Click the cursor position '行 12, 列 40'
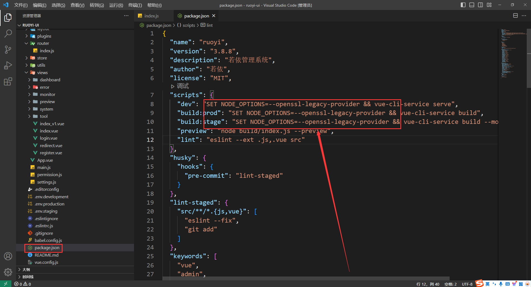Viewport: 531px width, 287px height. [428, 284]
